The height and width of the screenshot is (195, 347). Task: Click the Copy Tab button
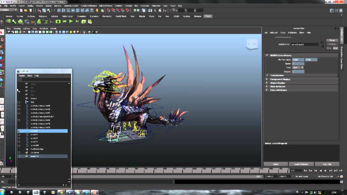click(327, 164)
